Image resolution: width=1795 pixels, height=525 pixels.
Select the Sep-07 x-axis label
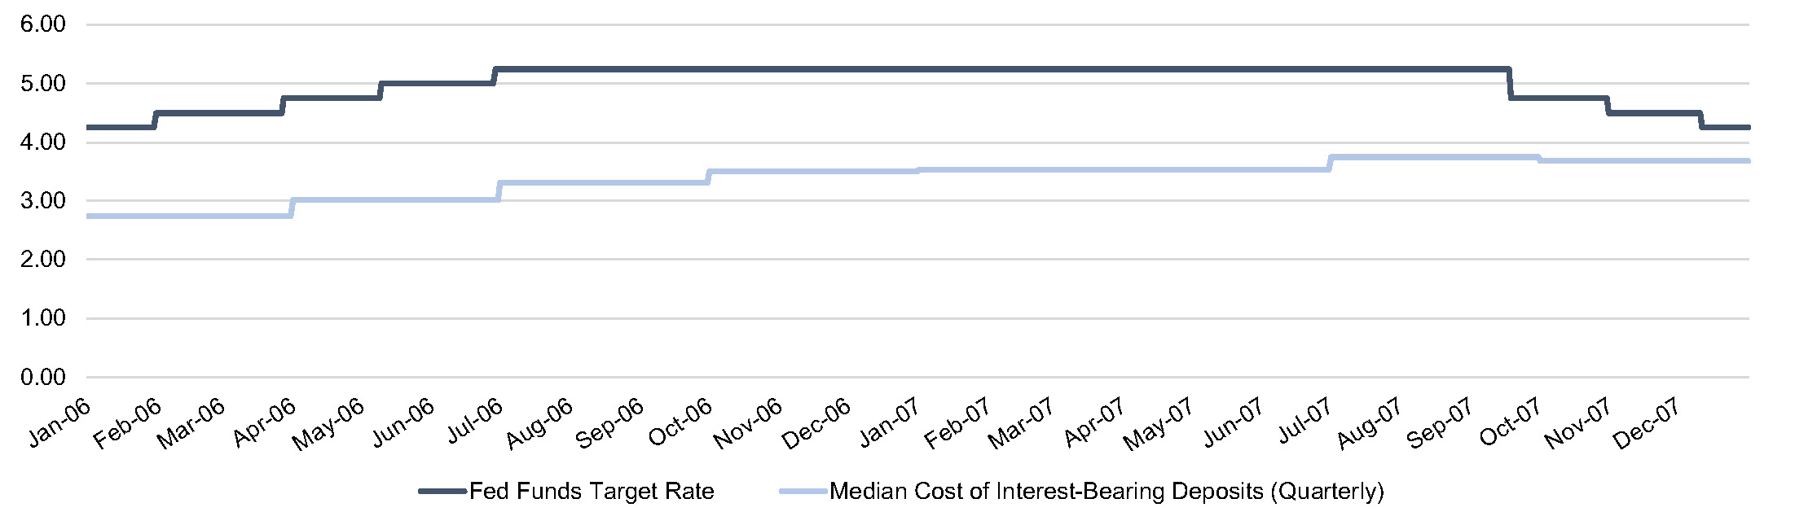coord(1440,424)
